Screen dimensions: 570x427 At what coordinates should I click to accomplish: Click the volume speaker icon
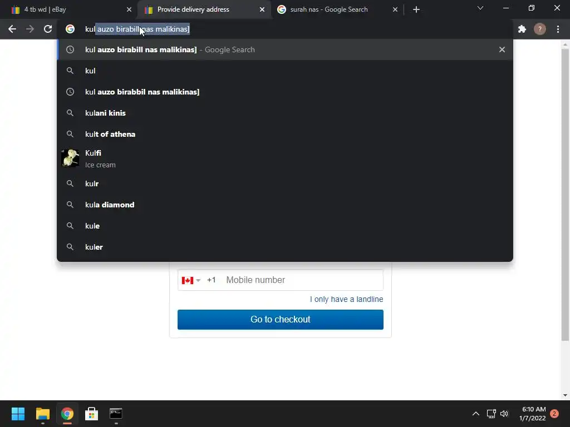(504, 414)
